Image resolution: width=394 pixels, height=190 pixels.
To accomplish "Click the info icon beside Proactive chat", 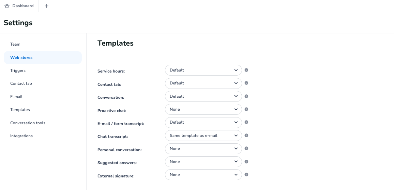I will (246, 109).
